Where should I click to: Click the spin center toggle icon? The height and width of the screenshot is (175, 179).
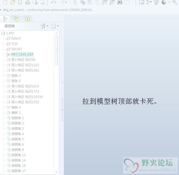(149, 2)
